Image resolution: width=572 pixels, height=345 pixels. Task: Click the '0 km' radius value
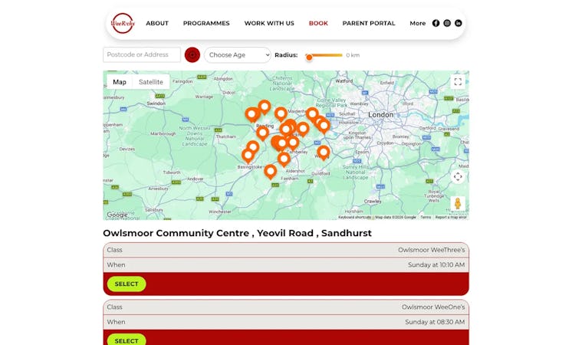click(x=353, y=55)
